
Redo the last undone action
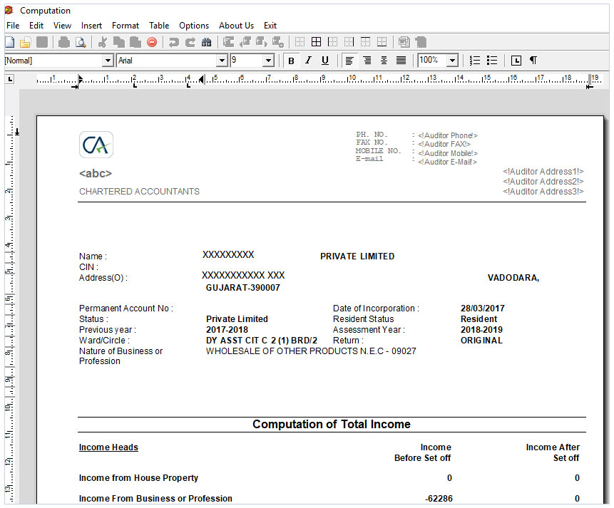pyautogui.click(x=190, y=42)
